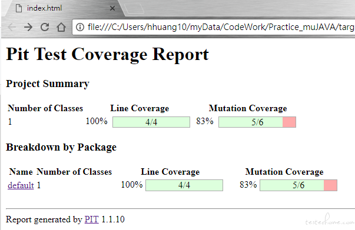Click the page document icon on the index.html tab
Screen dimensions: 355x230
19,8
